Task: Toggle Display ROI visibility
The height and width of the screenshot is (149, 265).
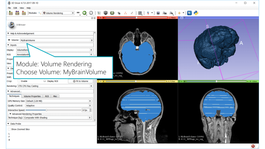Action: pos(45,81)
